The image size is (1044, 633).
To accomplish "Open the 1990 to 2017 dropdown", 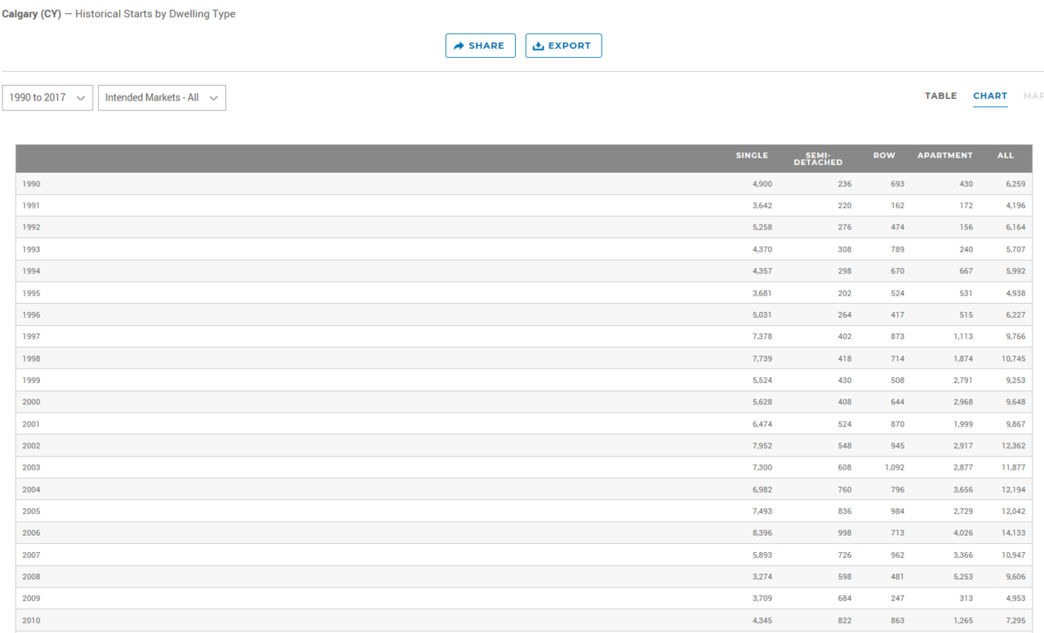I will pyautogui.click(x=47, y=97).
